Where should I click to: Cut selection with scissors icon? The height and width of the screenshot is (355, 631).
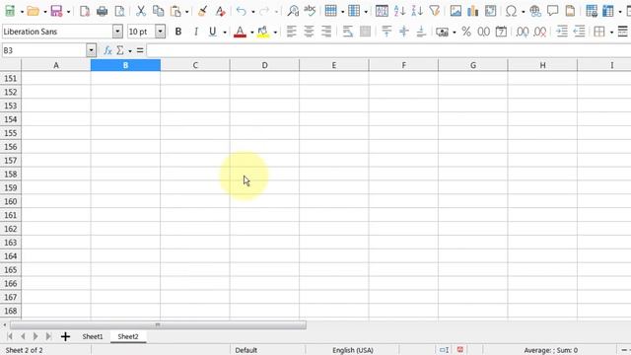140,11
